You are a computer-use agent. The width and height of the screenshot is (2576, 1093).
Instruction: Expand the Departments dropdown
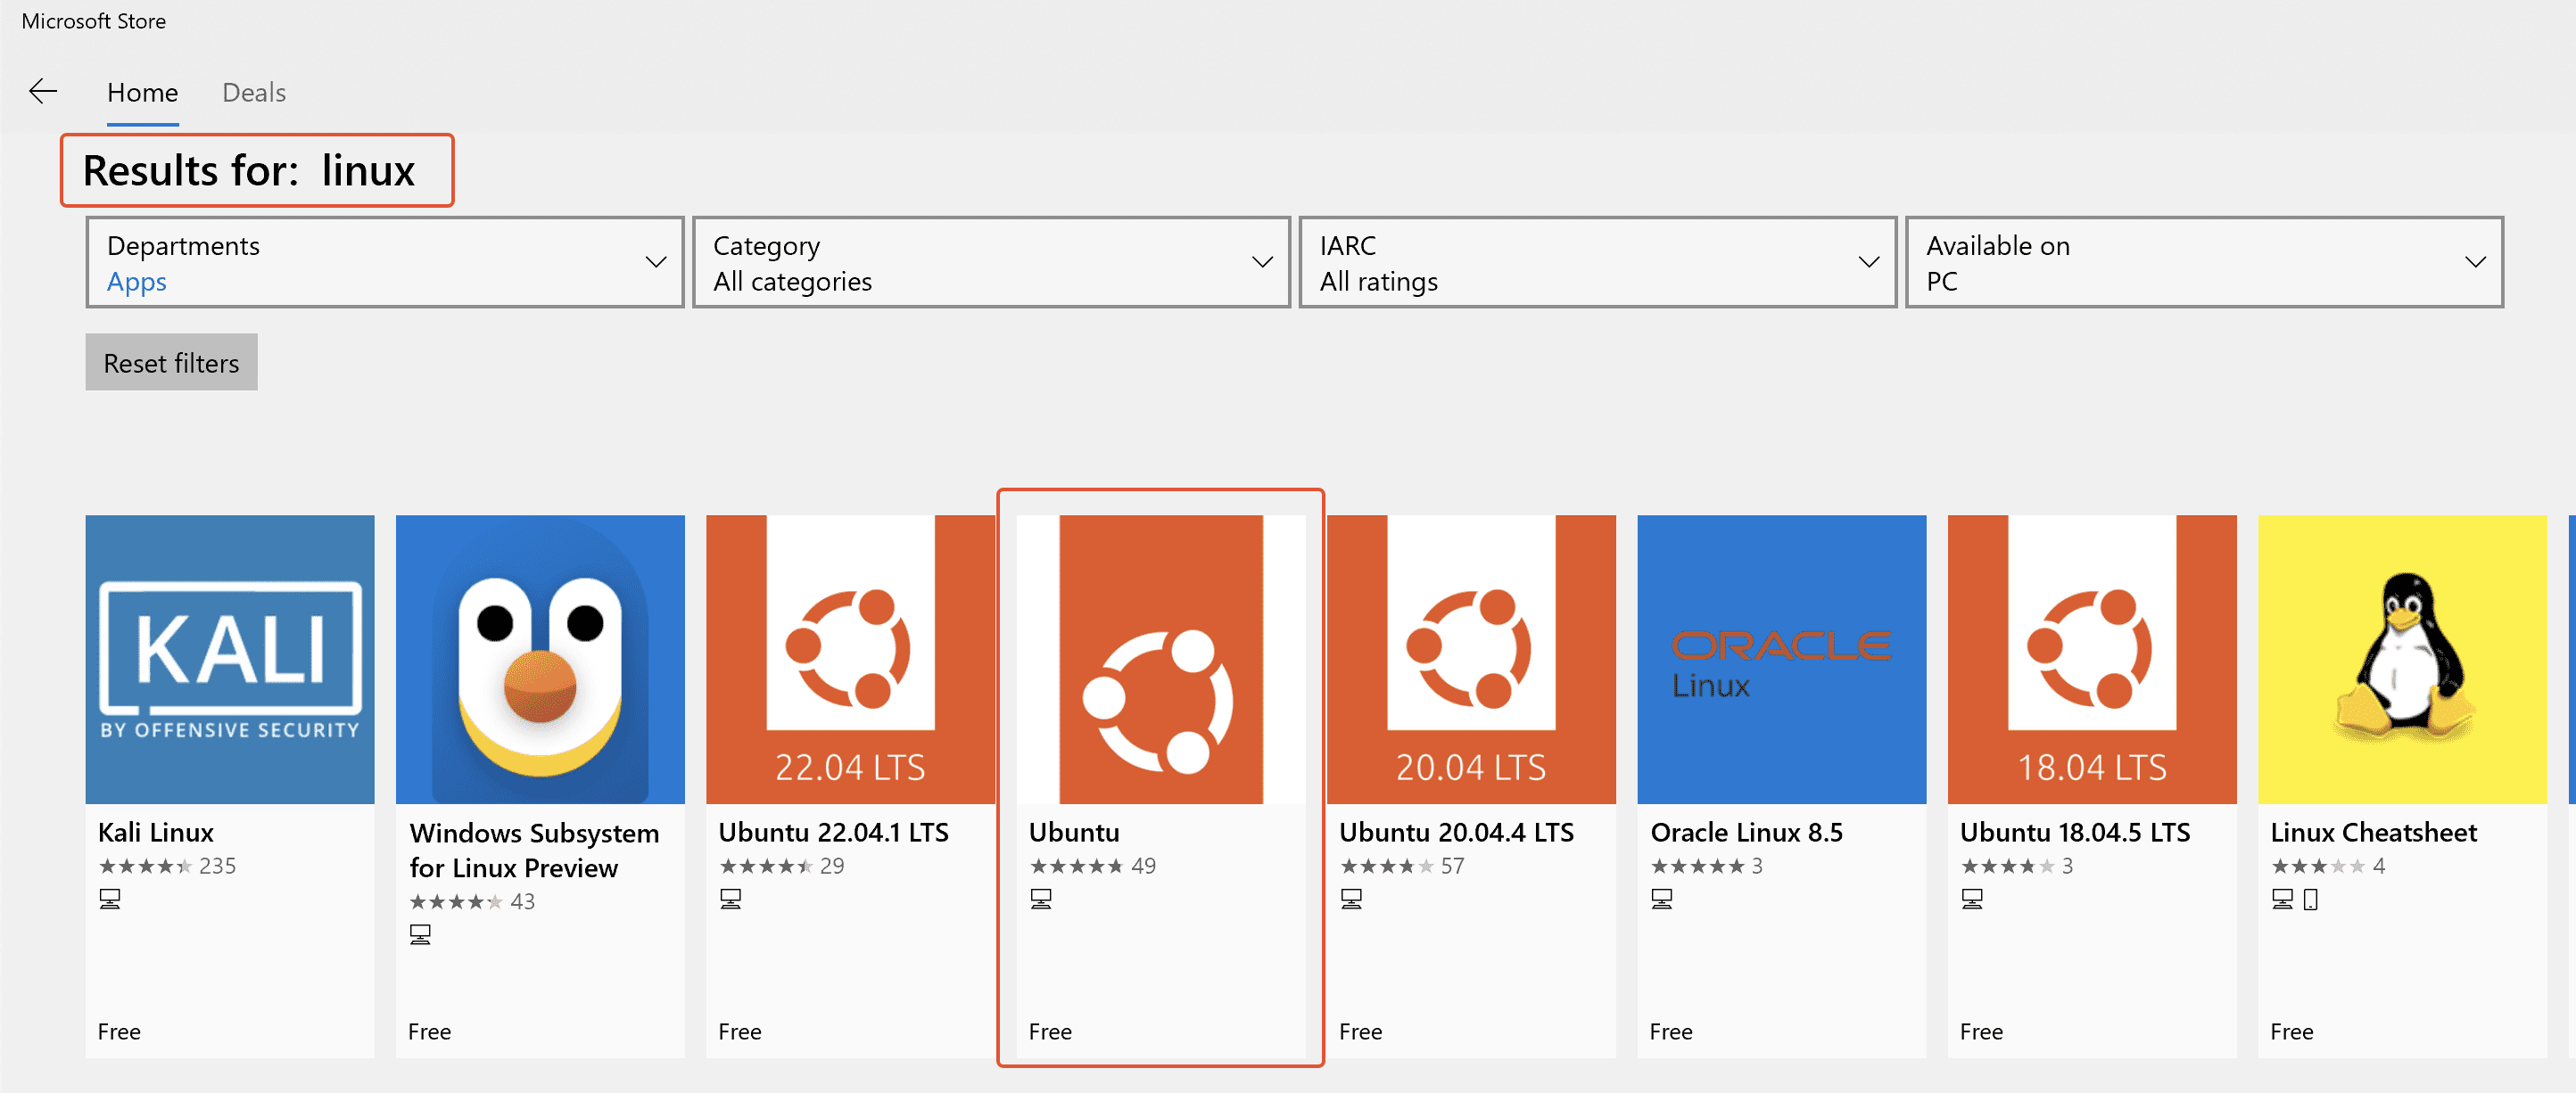coord(385,262)
